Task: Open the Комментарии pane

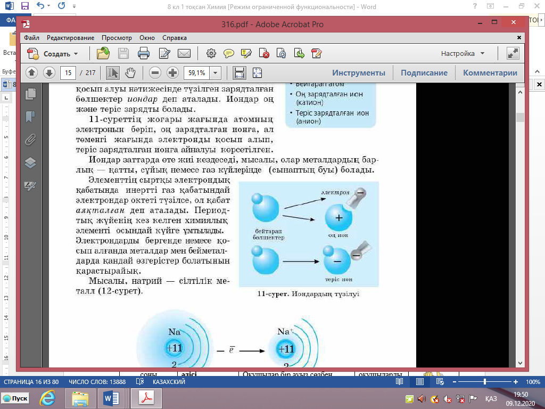Action: (490, 73)
